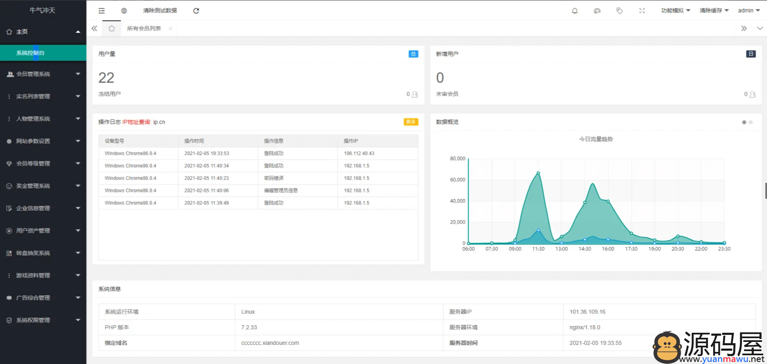Click the PHP version 7.2.33 value
The height and width of the screenshot is (364, 767).
(249, 328)
